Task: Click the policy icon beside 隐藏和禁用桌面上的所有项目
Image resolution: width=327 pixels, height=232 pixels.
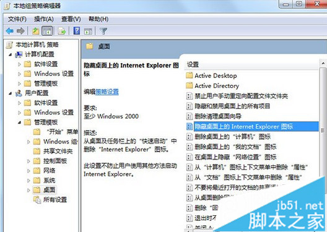Action: pyautogui.click(x=189, y=106)
